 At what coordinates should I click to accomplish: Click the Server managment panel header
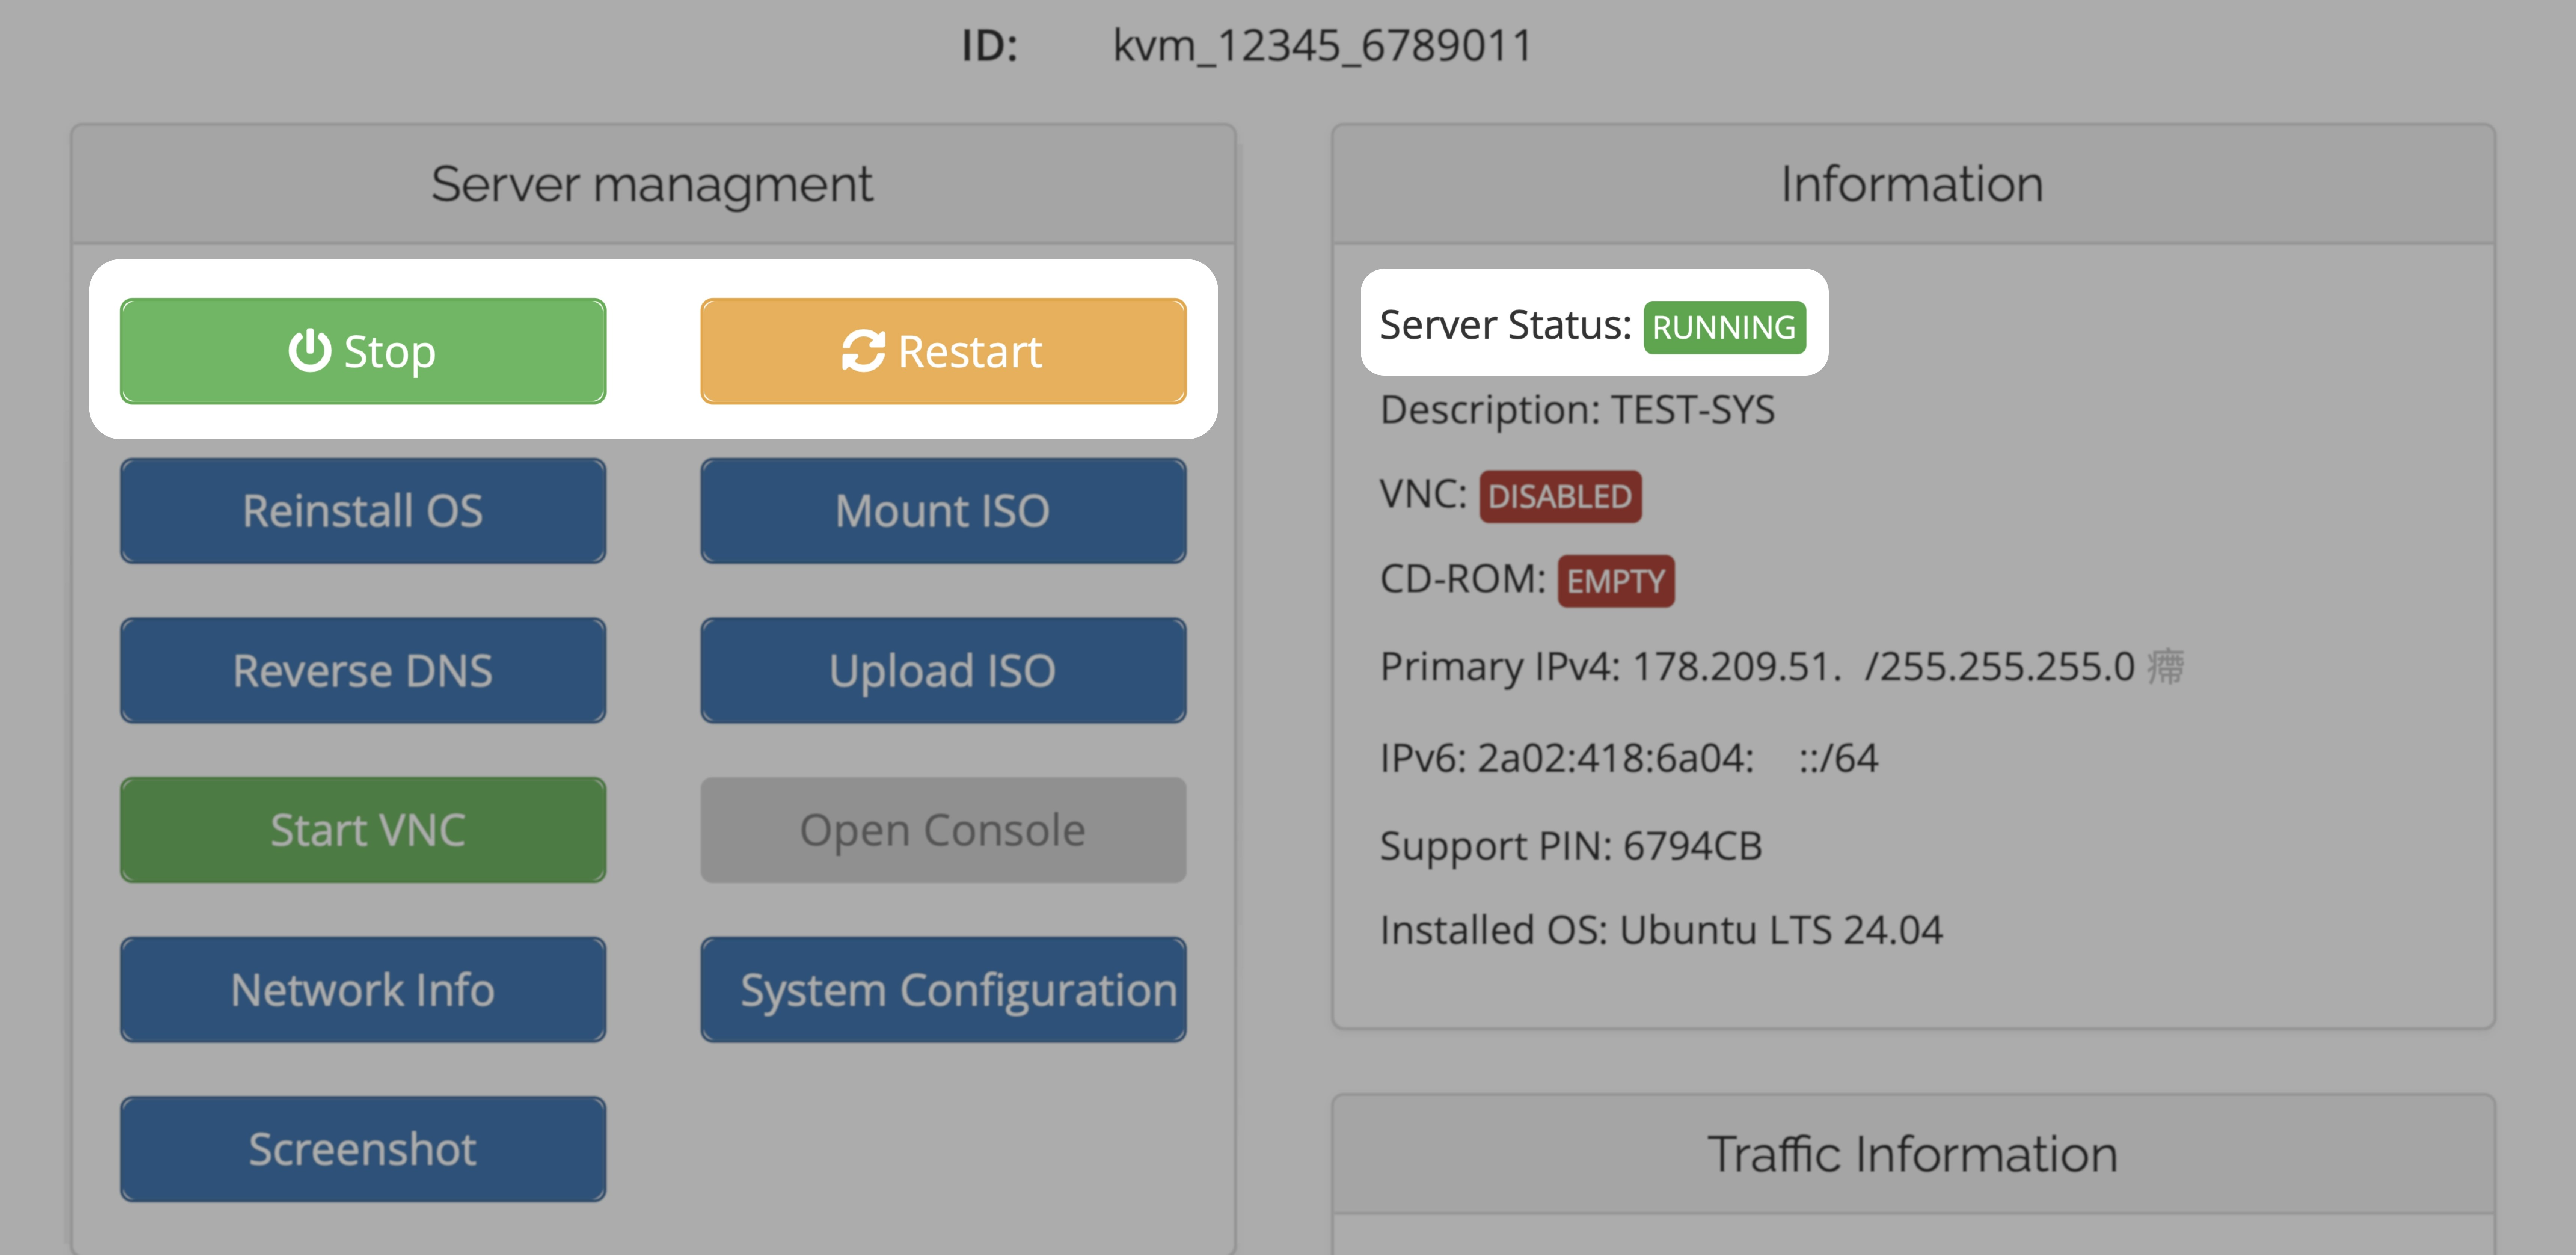tap(652, 184)
